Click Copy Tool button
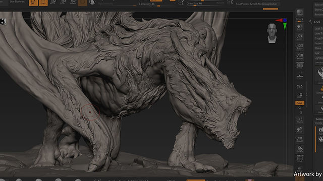The height and width of the screenshot is (181, 323). pyautogui.click(x=318, y=38)
